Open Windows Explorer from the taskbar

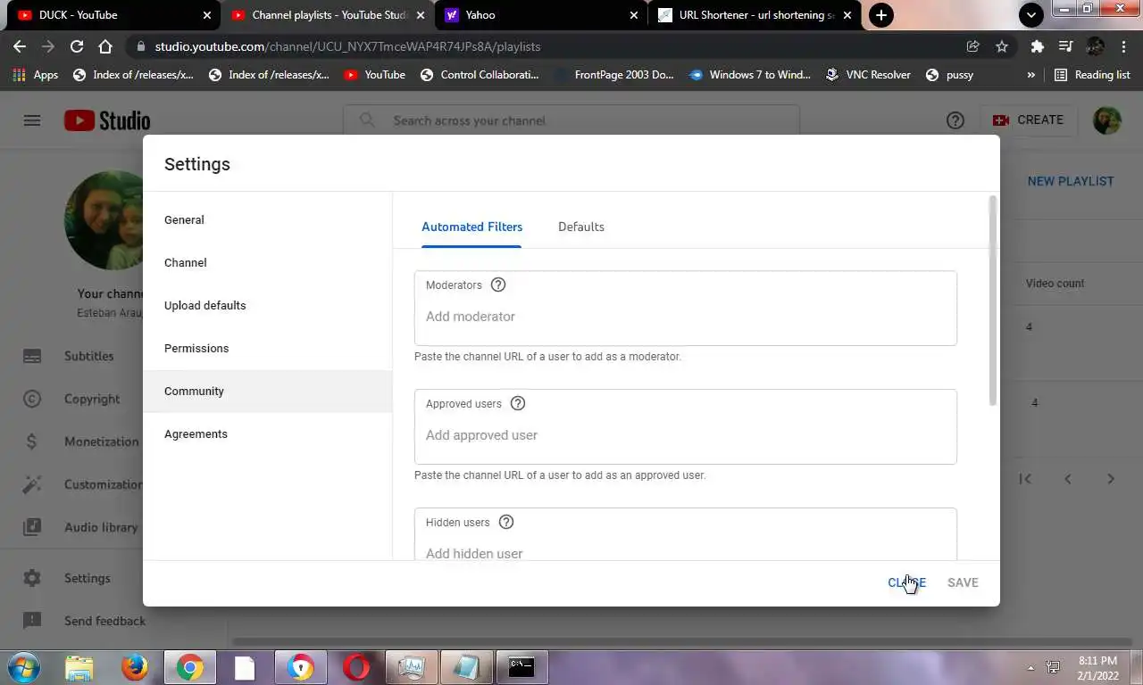coord(79,667)
